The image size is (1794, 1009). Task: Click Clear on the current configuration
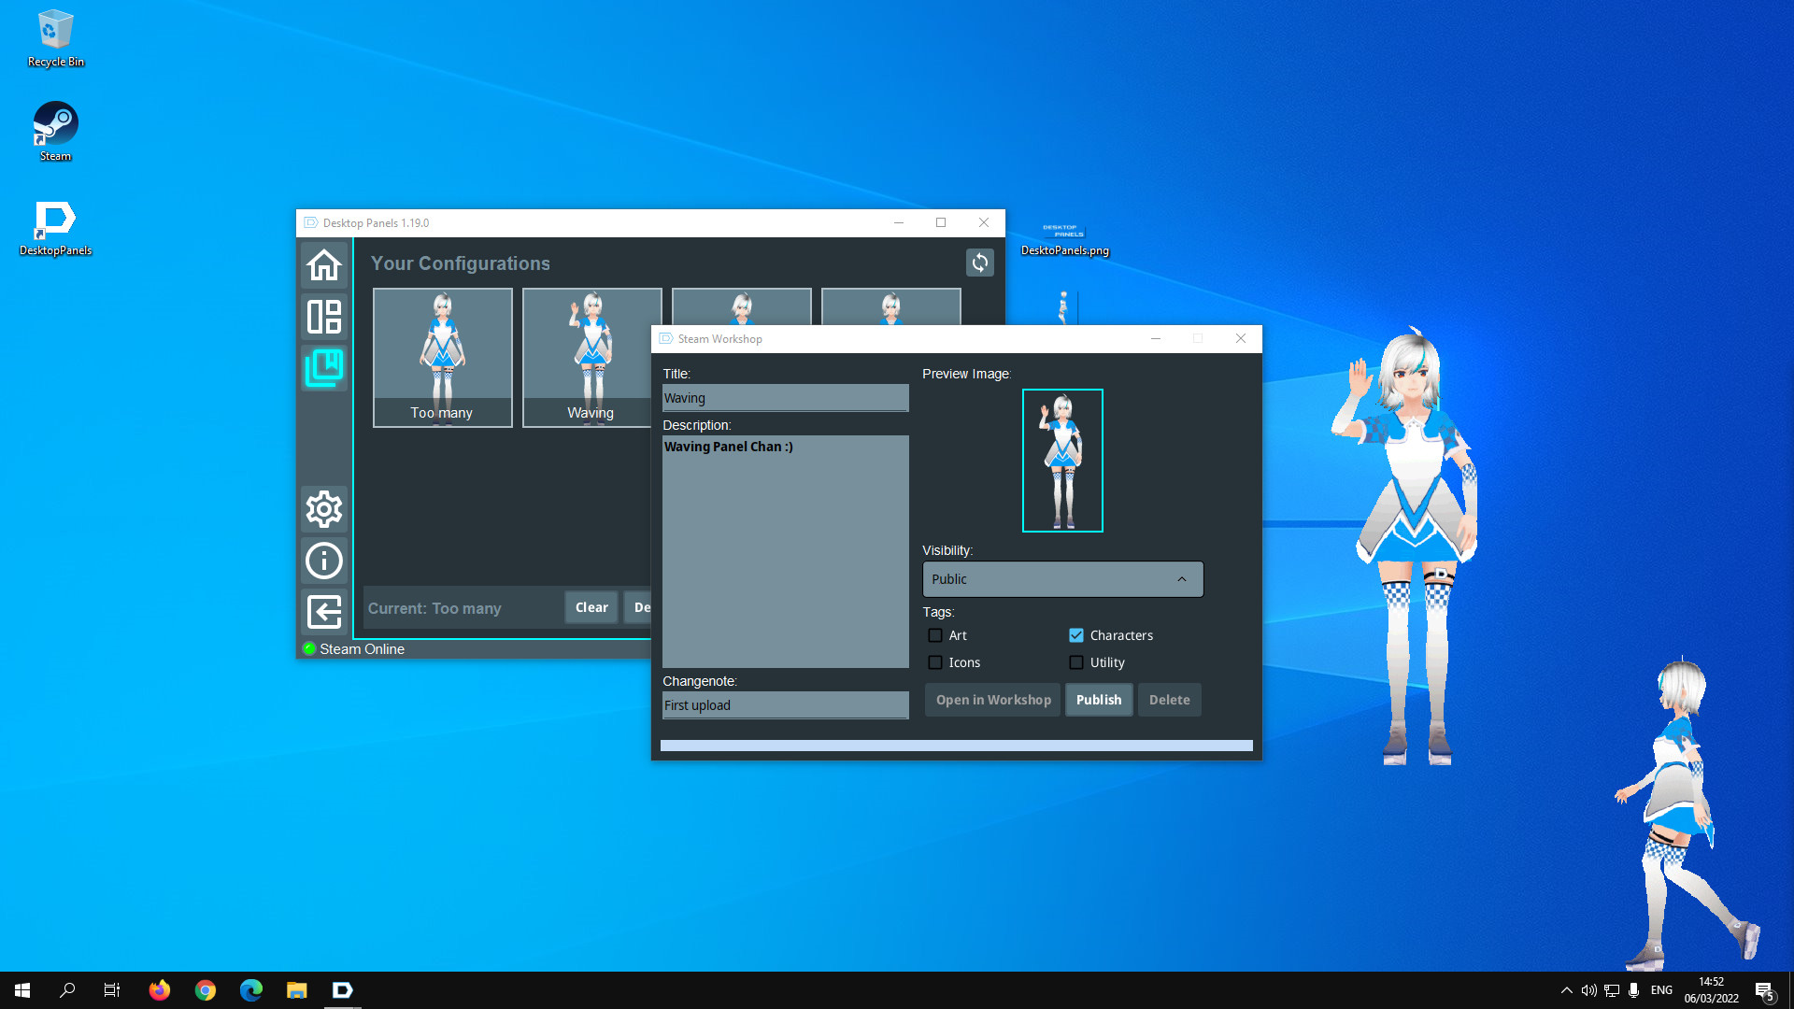tap(591, 607)
